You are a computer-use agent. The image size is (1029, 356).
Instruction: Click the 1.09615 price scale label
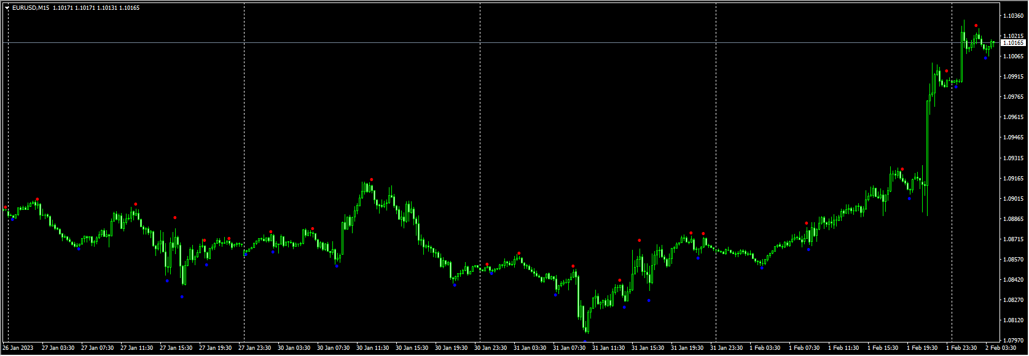pyautogui.click(x=1013, y=117)
